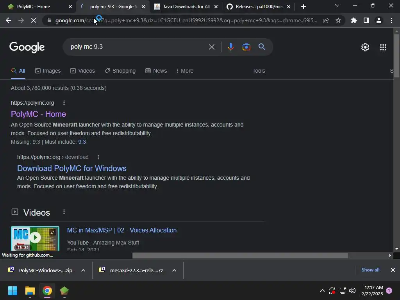Stop loading the page
Screen dimensions: 400x300
click(x=34, y=20)
